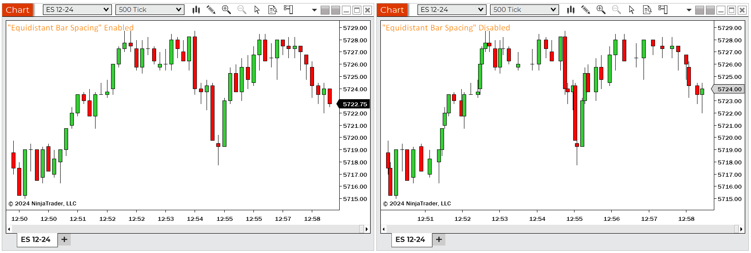Screen dimensions: 751x253
Task: Open data box icon in right chart
Action: [x=648, y=10]
